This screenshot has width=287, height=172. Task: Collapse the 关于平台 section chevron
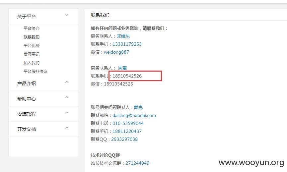pyautogui.click(x=67, y=15)
